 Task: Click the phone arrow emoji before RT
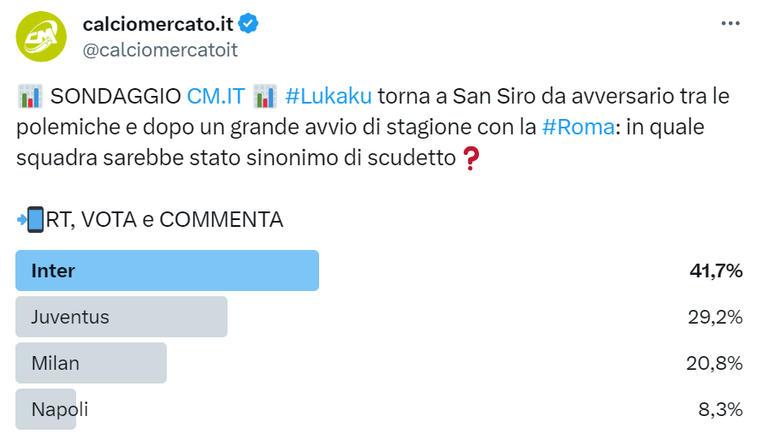pyautogui.click(x=30, y=220)
